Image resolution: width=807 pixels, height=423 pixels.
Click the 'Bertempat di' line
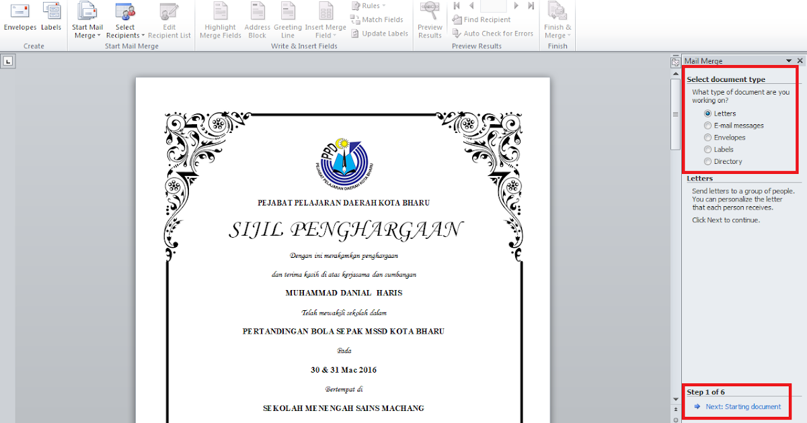tap(344, 389)
